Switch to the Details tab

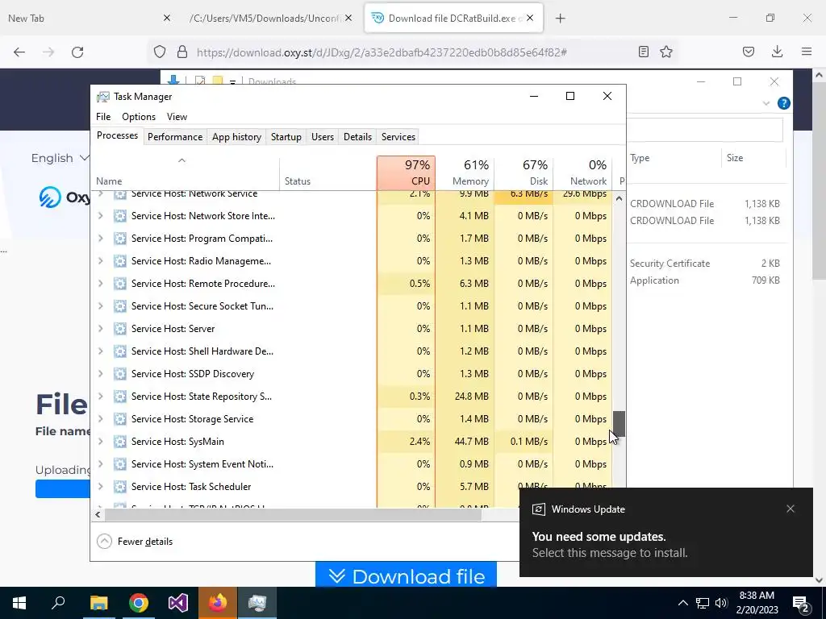[357, 137]
